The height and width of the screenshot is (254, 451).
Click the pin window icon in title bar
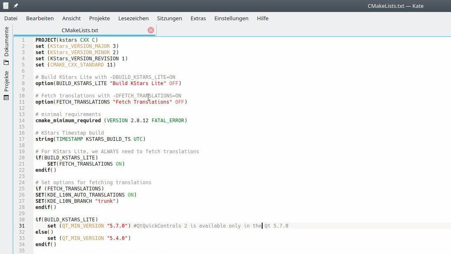pyautogui.click(x=16, y=6)
